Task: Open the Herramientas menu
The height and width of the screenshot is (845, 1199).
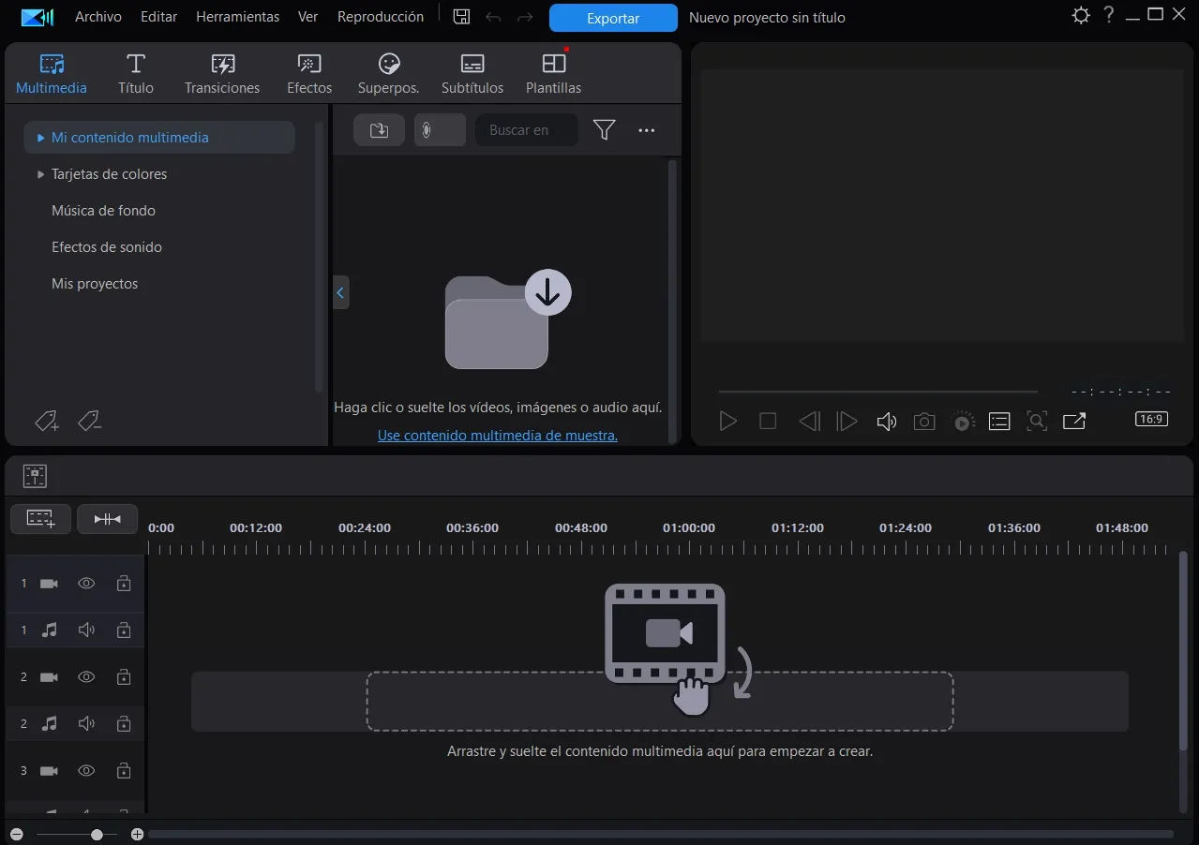Action: pyautogui.click(x=238, y=17)
